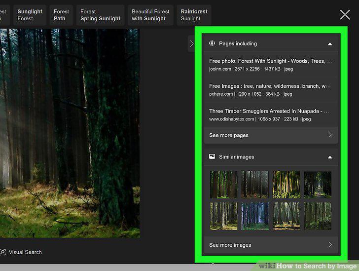Screen dimensions: 359x271
Task: Collapse the Pages including section
Action: [x=330, y=44]
